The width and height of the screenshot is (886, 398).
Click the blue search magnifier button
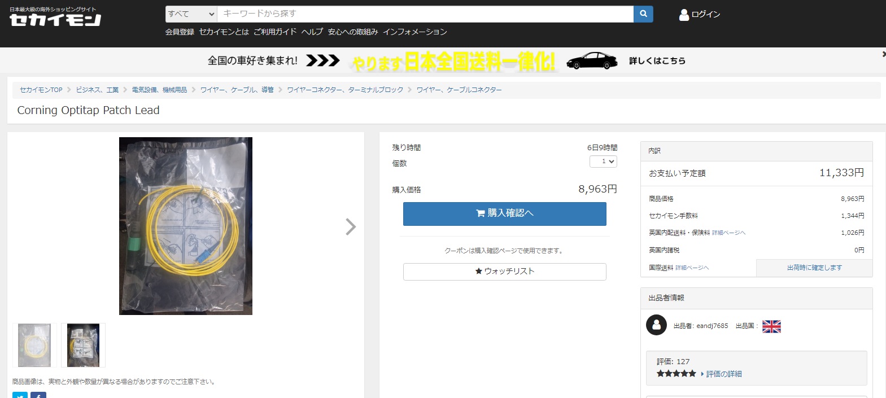coord(643,14)
